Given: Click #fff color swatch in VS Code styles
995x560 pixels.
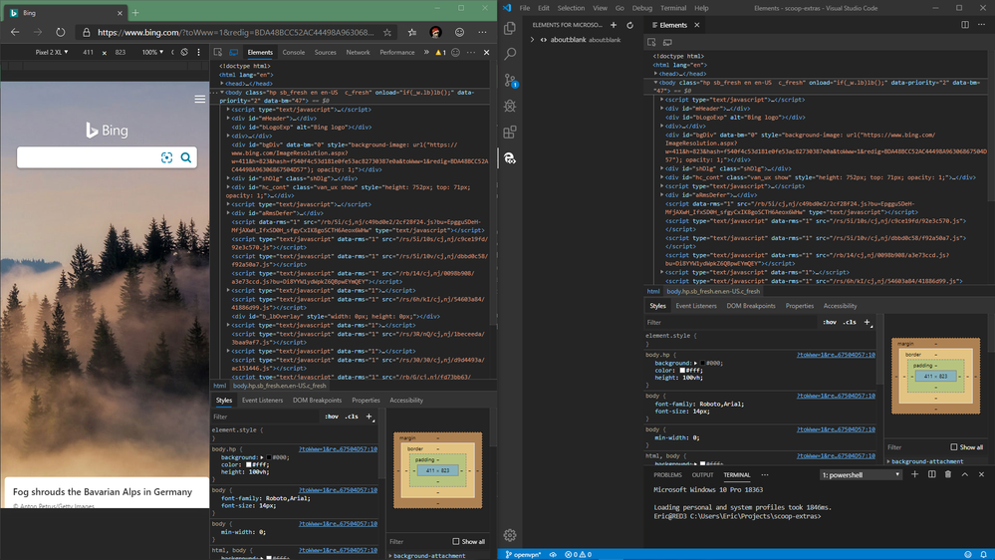Looking at the screenshot, I should 683,370.
